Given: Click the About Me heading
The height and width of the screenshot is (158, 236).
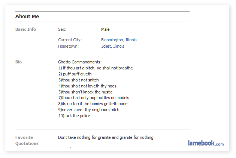Looking at the screenshot, I should [x=27, y=17].
